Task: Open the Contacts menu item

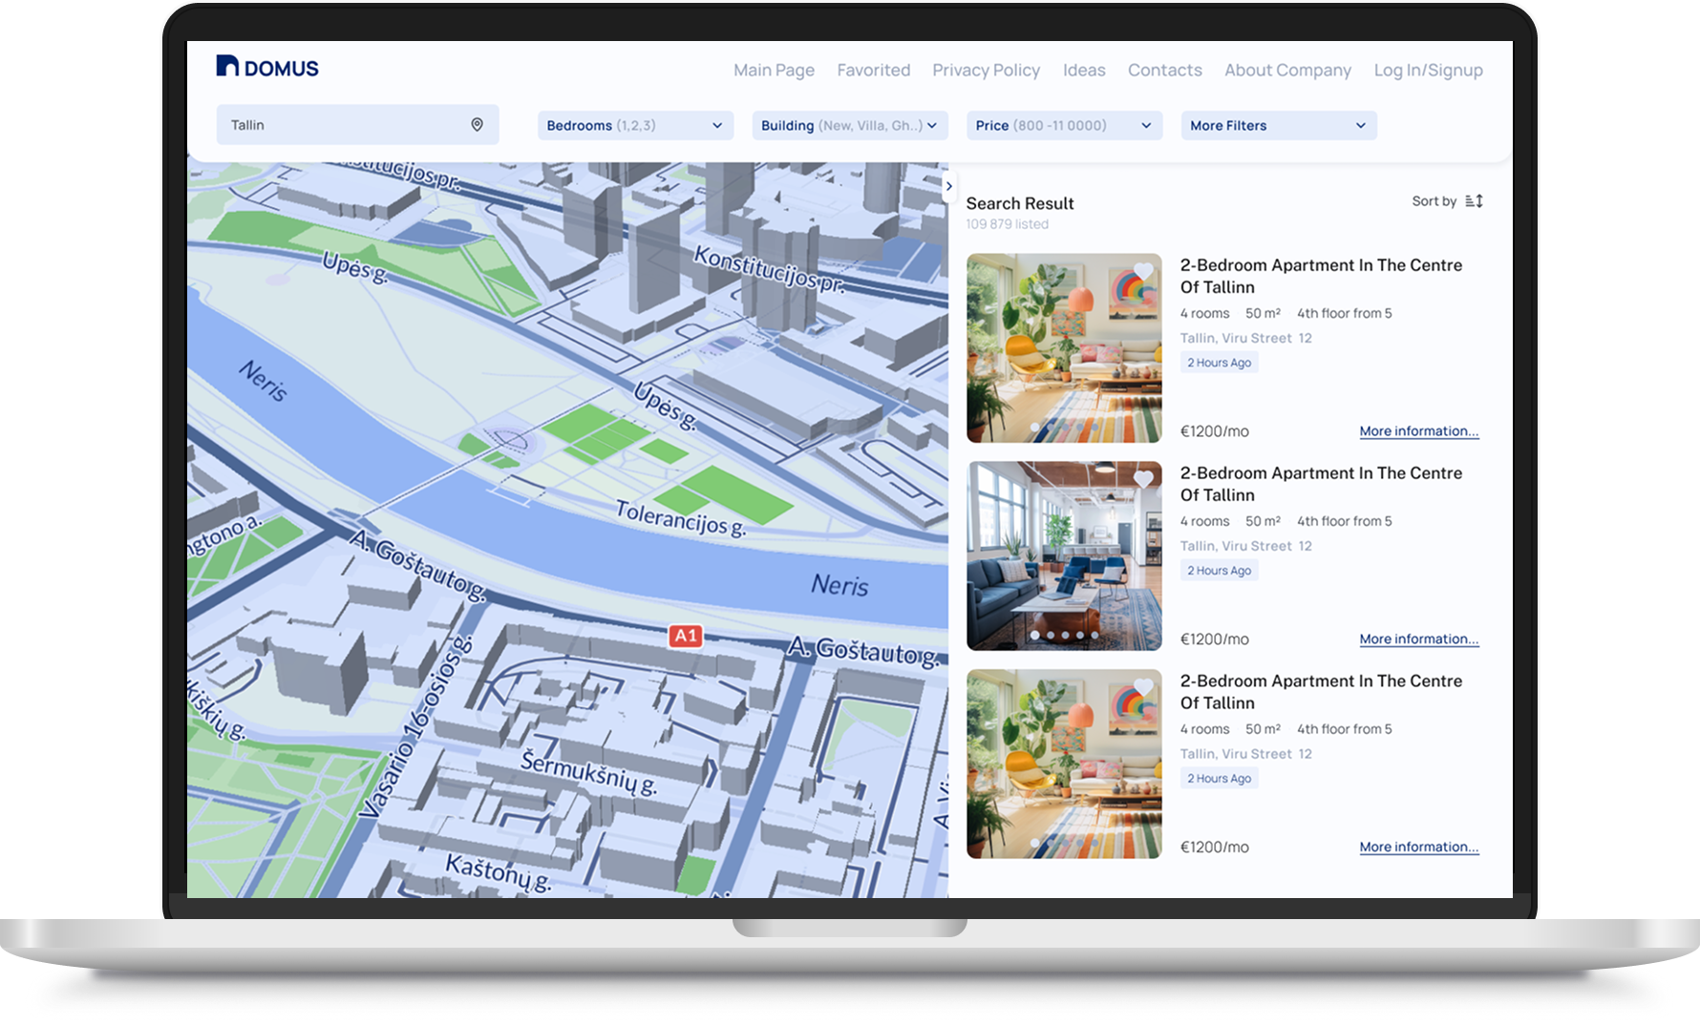Action: (x=1164, y=70)
